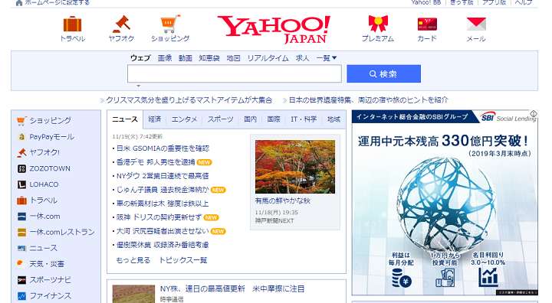
Task: Select the 知恵袋 search tab
Action: coord(209,58)
